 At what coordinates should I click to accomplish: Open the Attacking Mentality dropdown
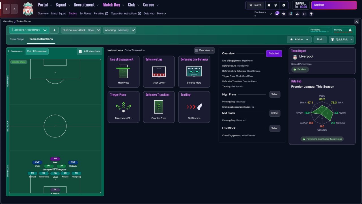click(x=120, y=30)
